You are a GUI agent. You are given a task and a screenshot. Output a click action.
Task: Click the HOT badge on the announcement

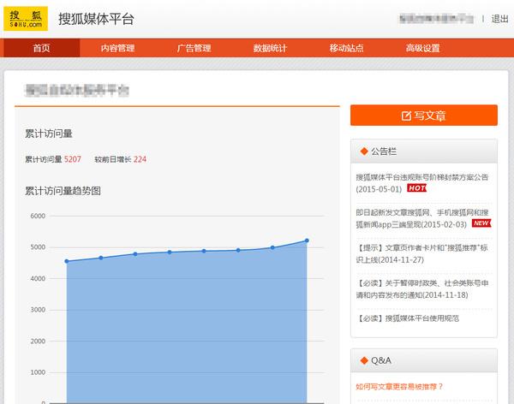pyautogui.click(x=416, y=188)
